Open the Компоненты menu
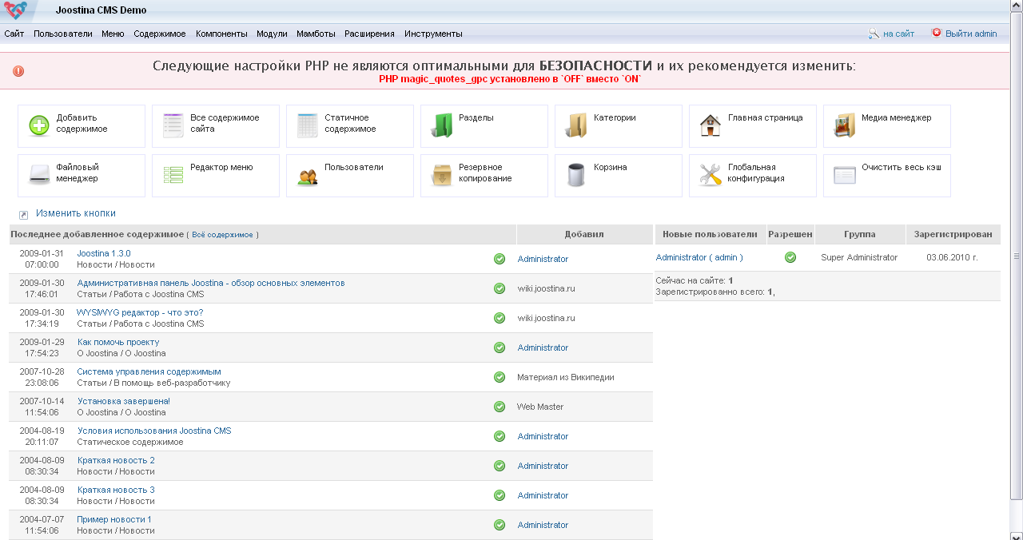The image size is (1023, 540). pyautogui.click(x=221, y=34)
